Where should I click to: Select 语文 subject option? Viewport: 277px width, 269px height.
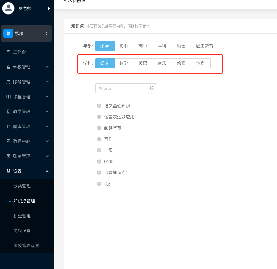(105, 63)
